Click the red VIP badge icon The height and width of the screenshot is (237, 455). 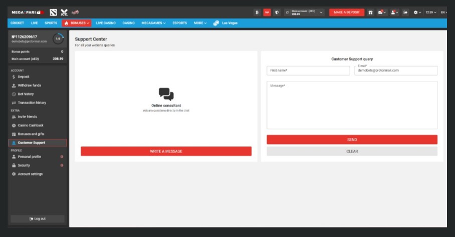click(267, 12)
